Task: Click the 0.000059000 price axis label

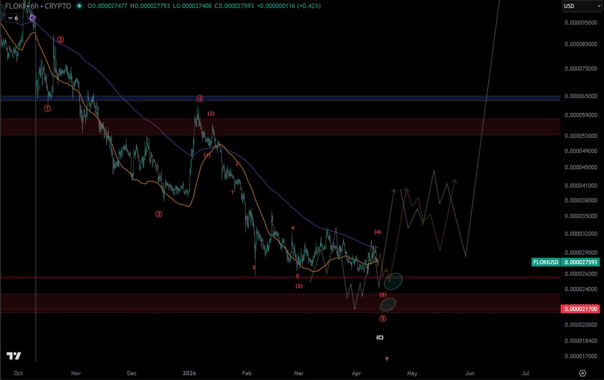Action: pos(581,115)
